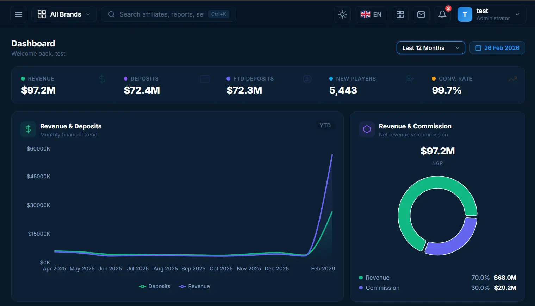Open the apps grid icon in the header
535x306 pixels.
400,14
